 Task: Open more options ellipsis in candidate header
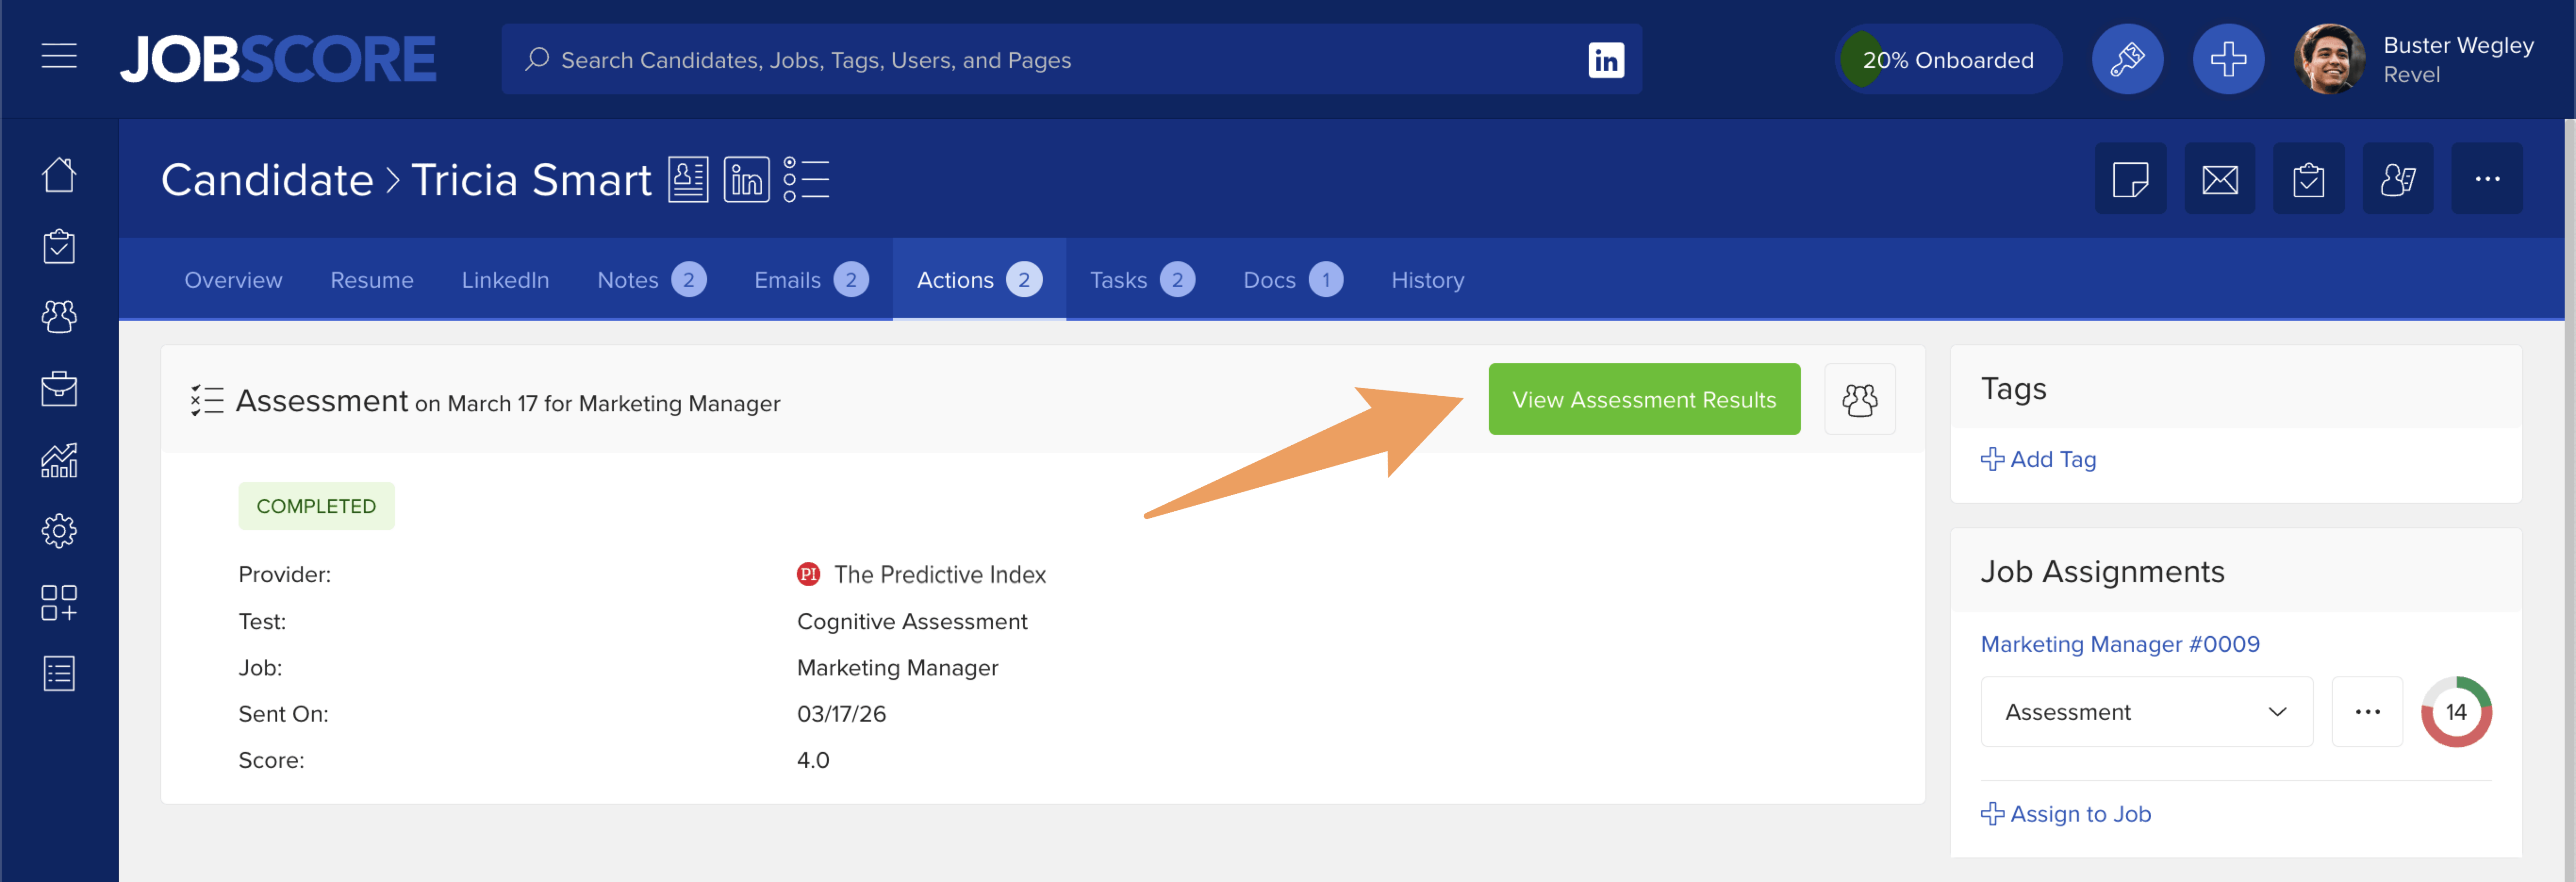[x=2486, y=179]
